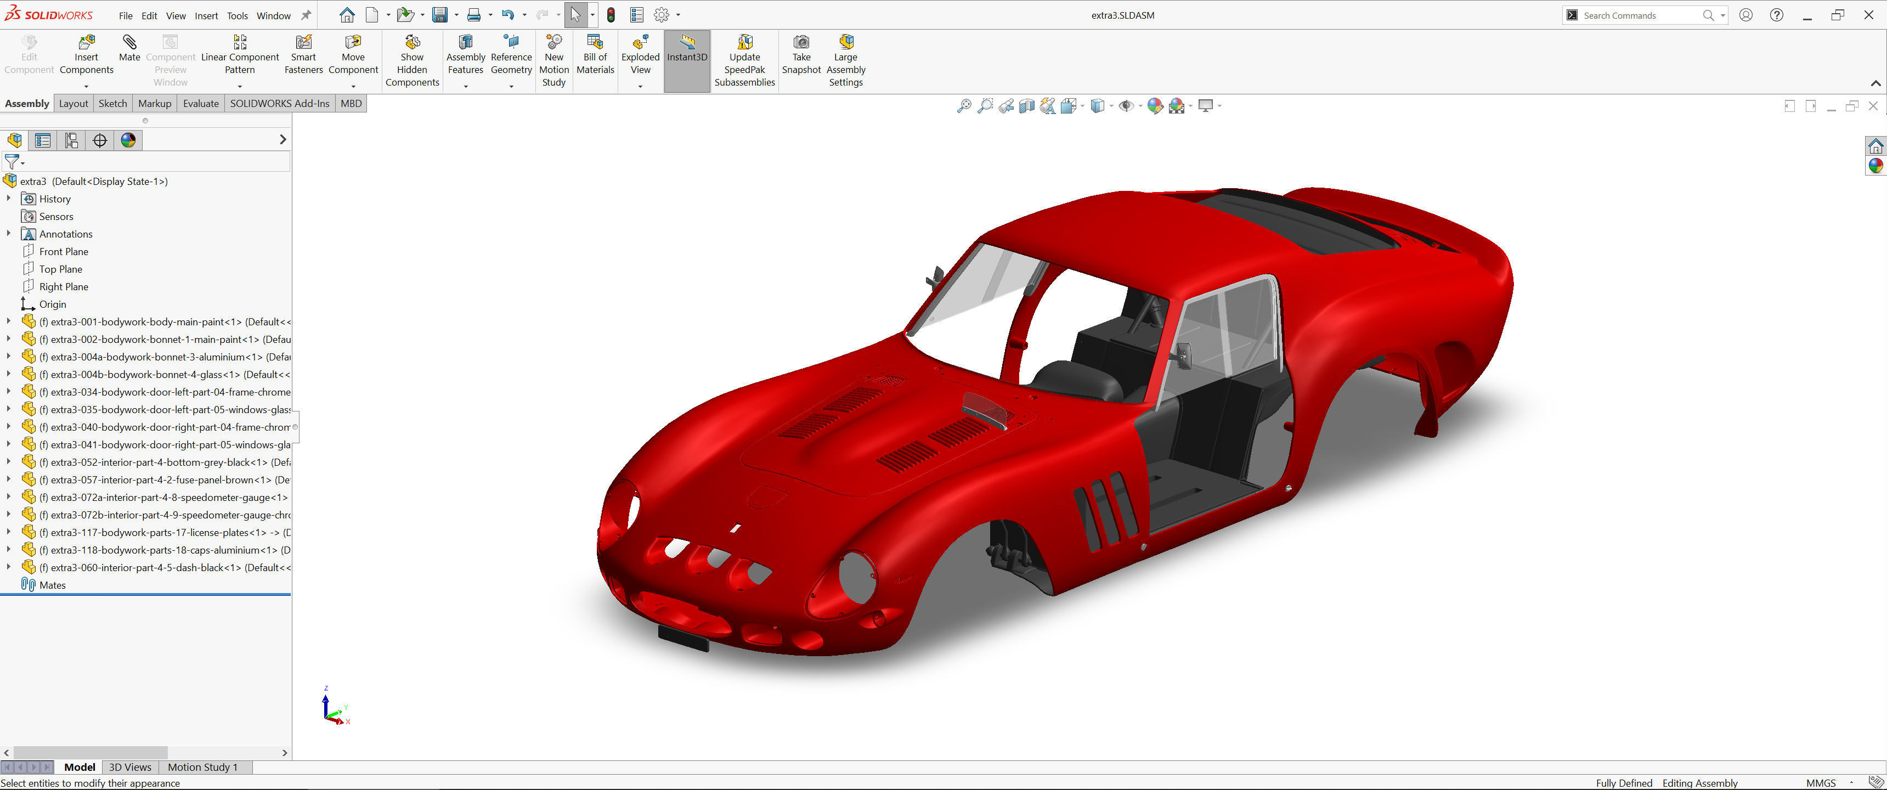Expand extra3-001-bodywork-body-main-paint component
Screen dimensions: 1887x790
coord(8,321)
